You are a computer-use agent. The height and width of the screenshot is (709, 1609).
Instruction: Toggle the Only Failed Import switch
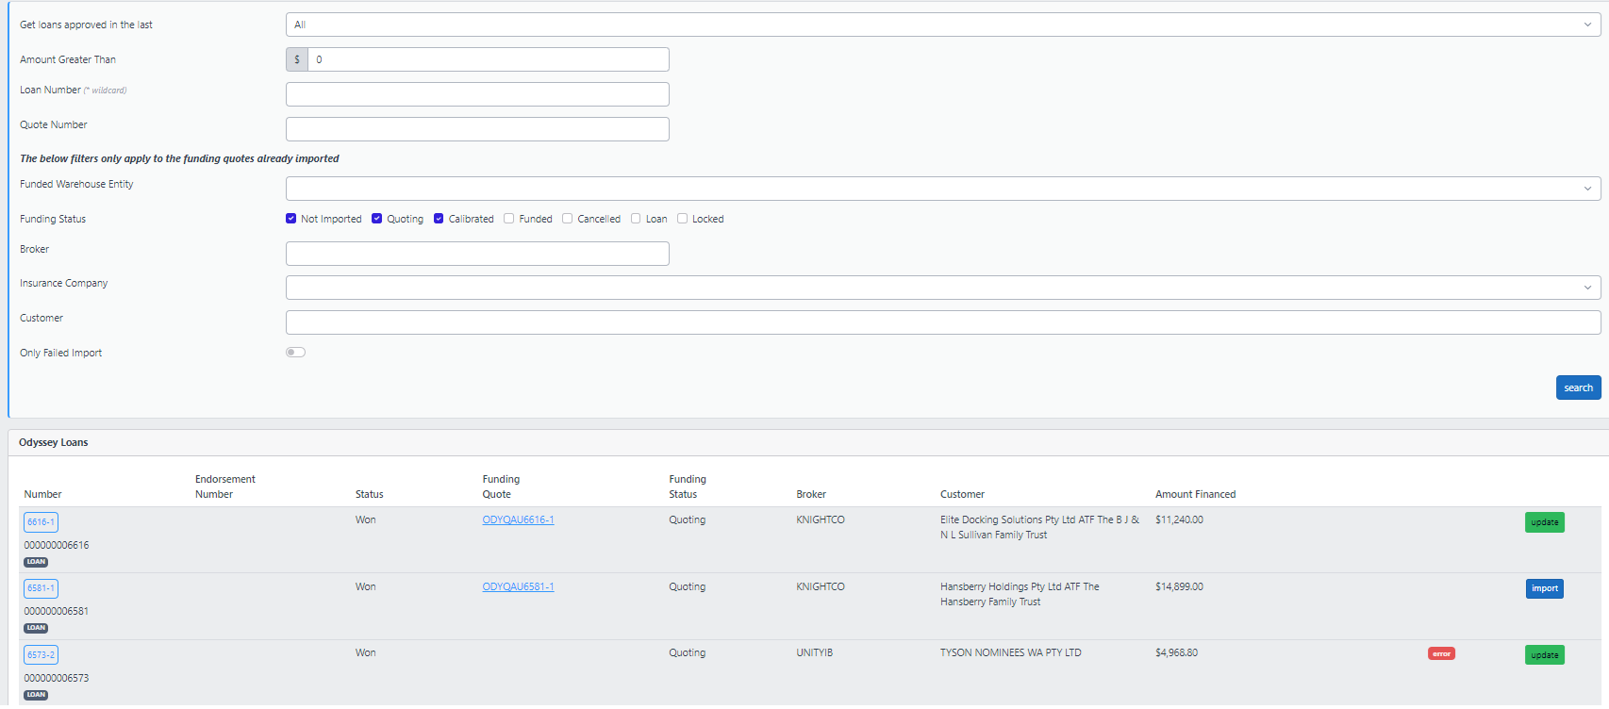coord(295,353)
